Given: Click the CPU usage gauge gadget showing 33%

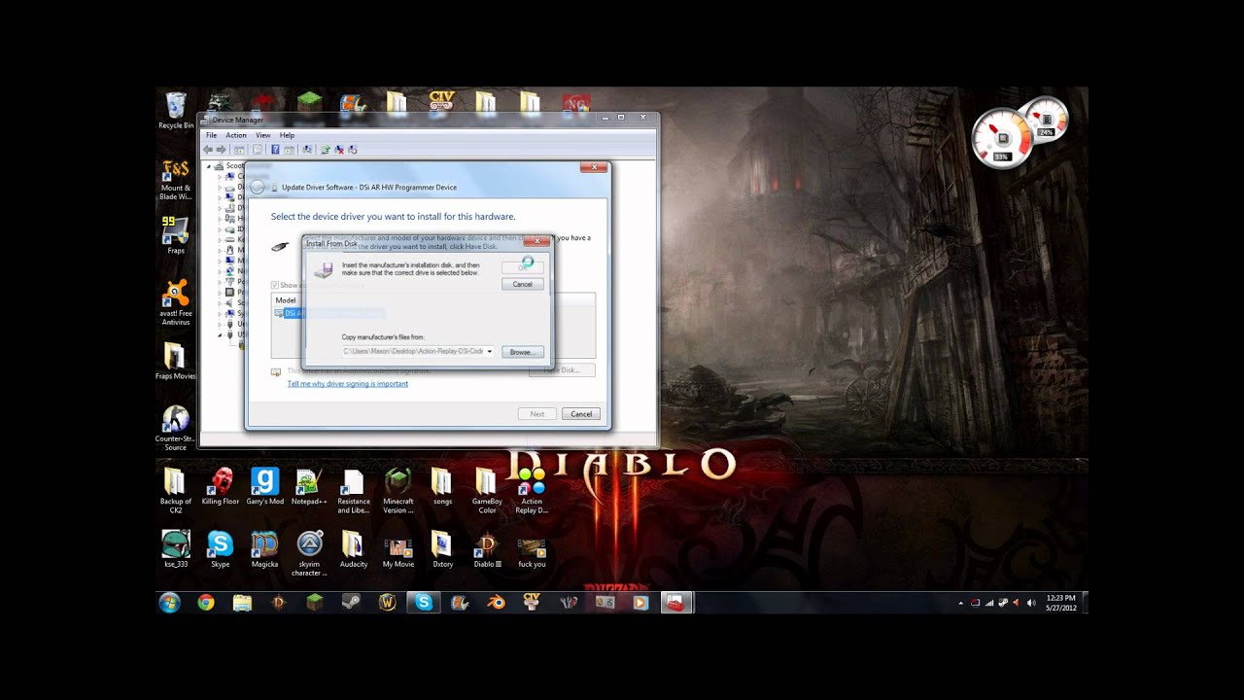Looking at the screenshot, I should coord(1002,137).
